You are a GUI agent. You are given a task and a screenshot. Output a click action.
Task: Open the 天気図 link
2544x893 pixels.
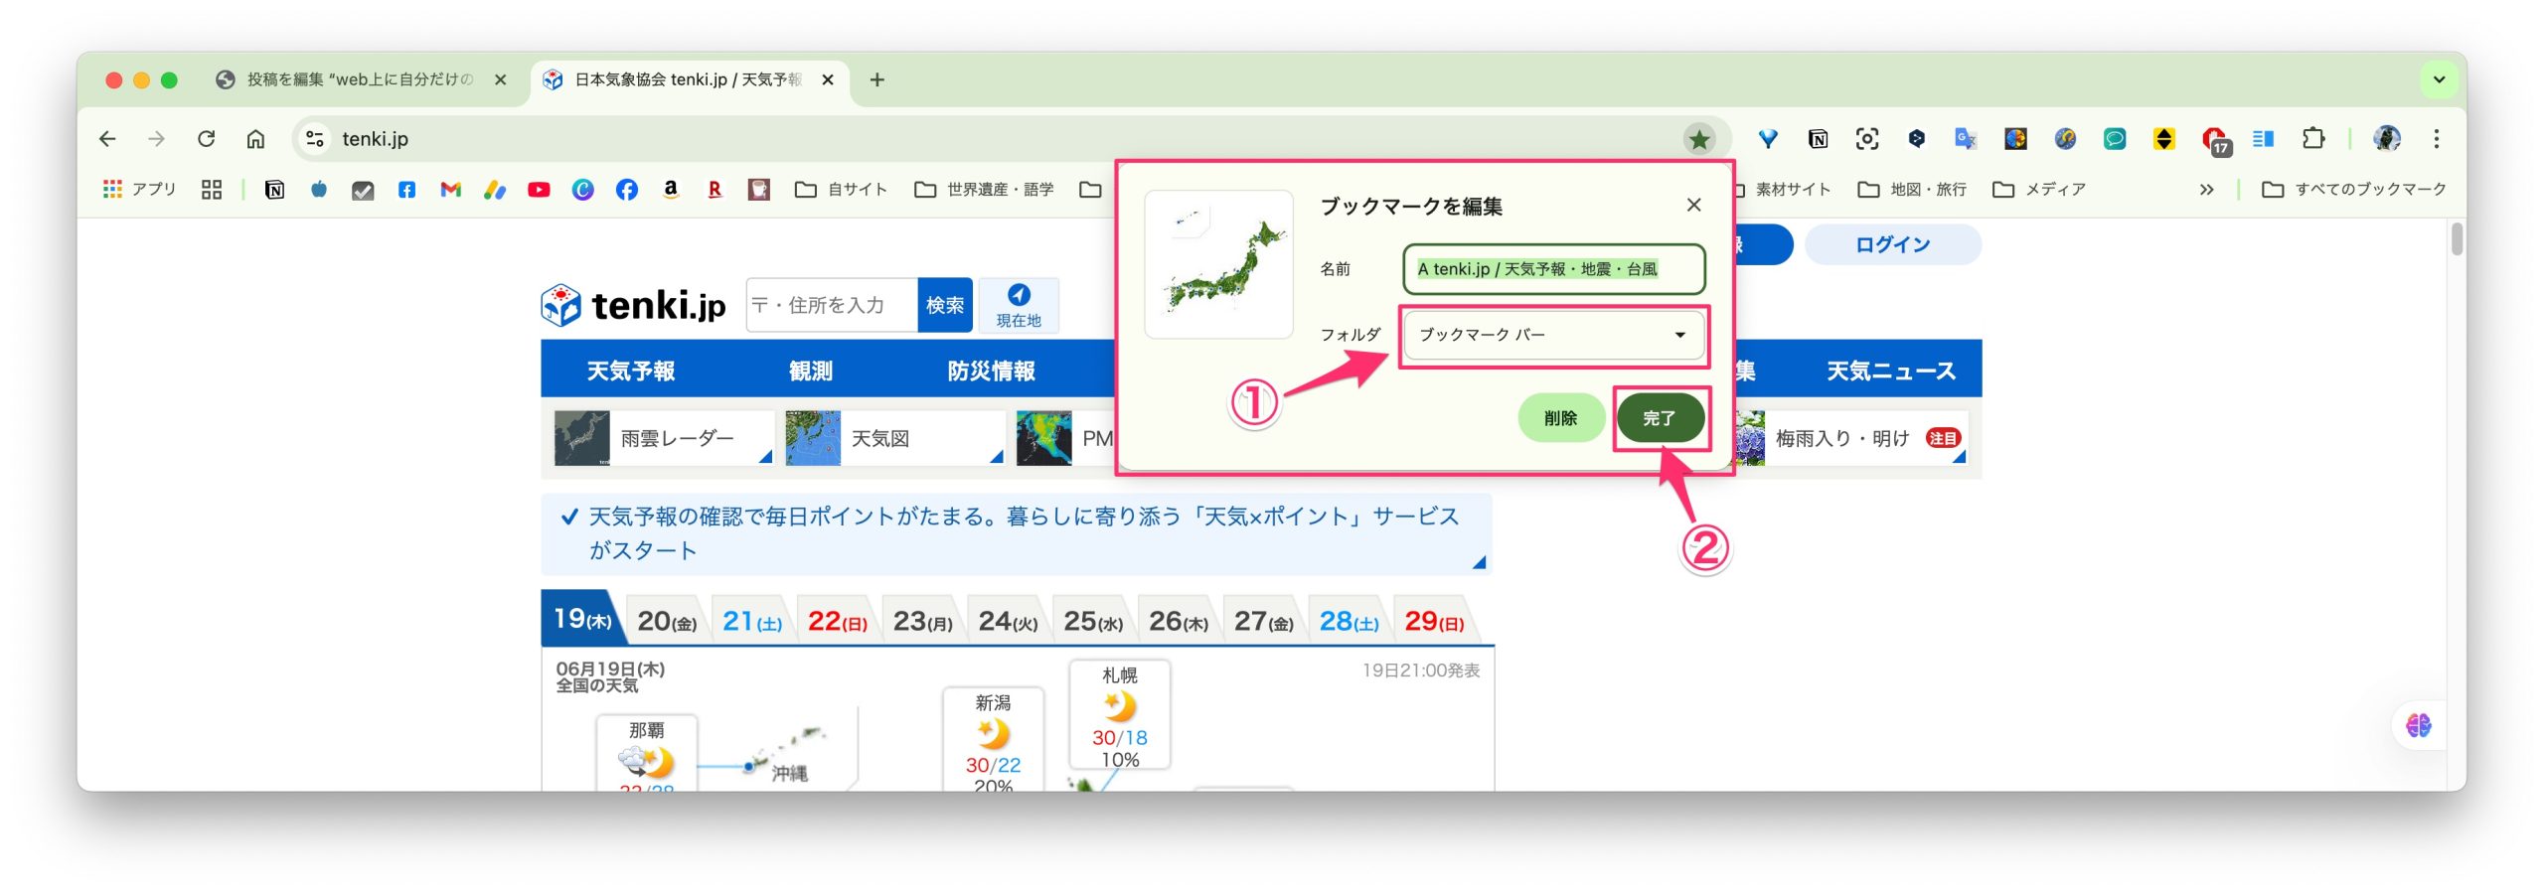(894, 438)
